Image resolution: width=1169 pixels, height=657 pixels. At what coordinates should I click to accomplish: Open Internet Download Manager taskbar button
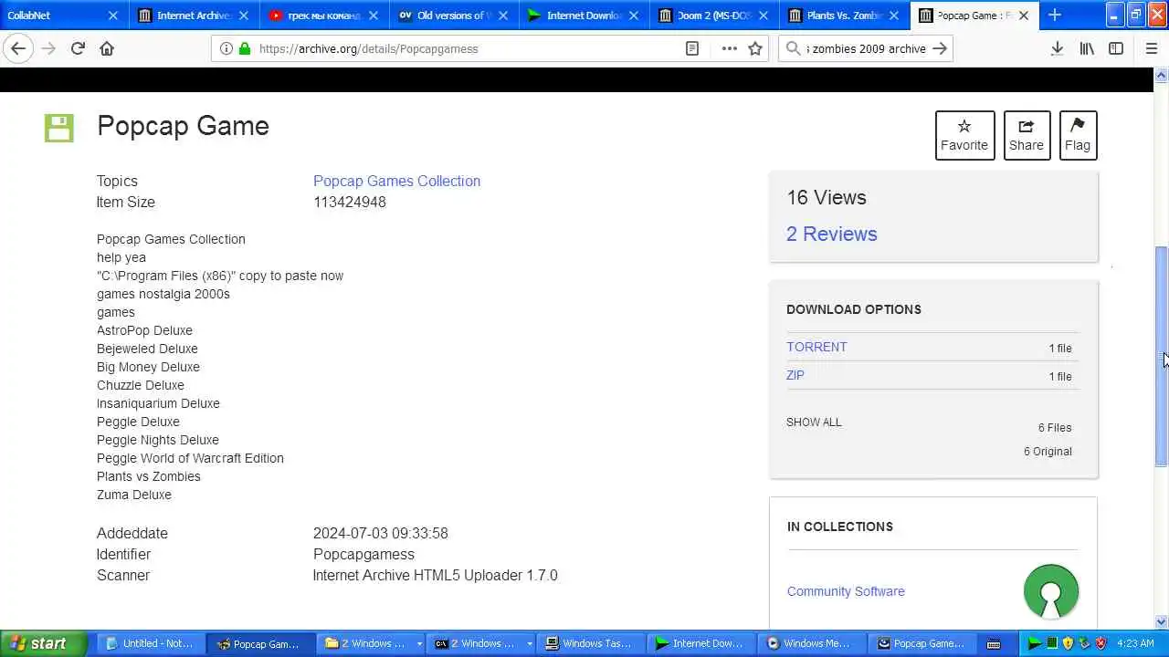[x=700, y=643]
